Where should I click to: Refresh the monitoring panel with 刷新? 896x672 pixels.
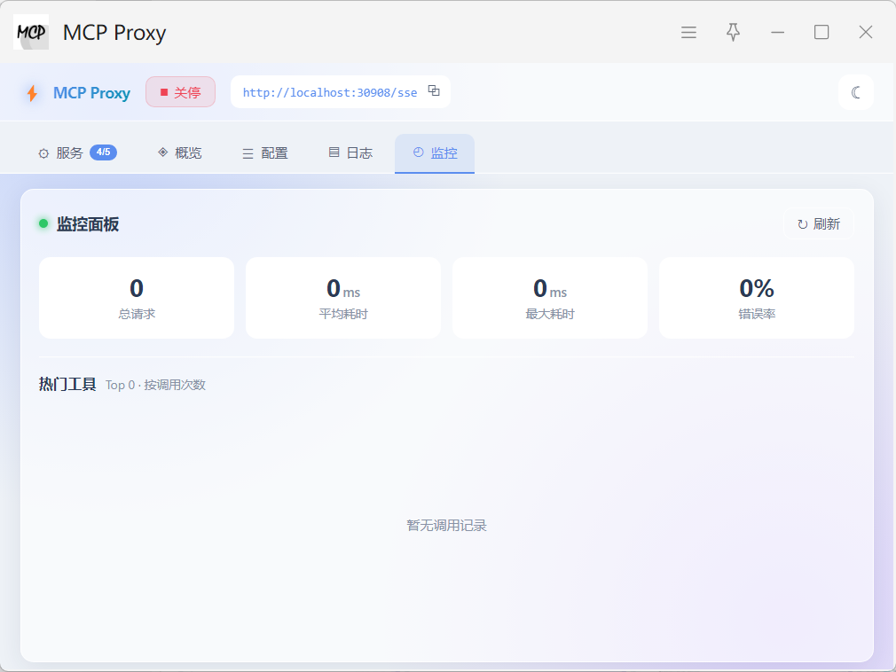point(819,223)
